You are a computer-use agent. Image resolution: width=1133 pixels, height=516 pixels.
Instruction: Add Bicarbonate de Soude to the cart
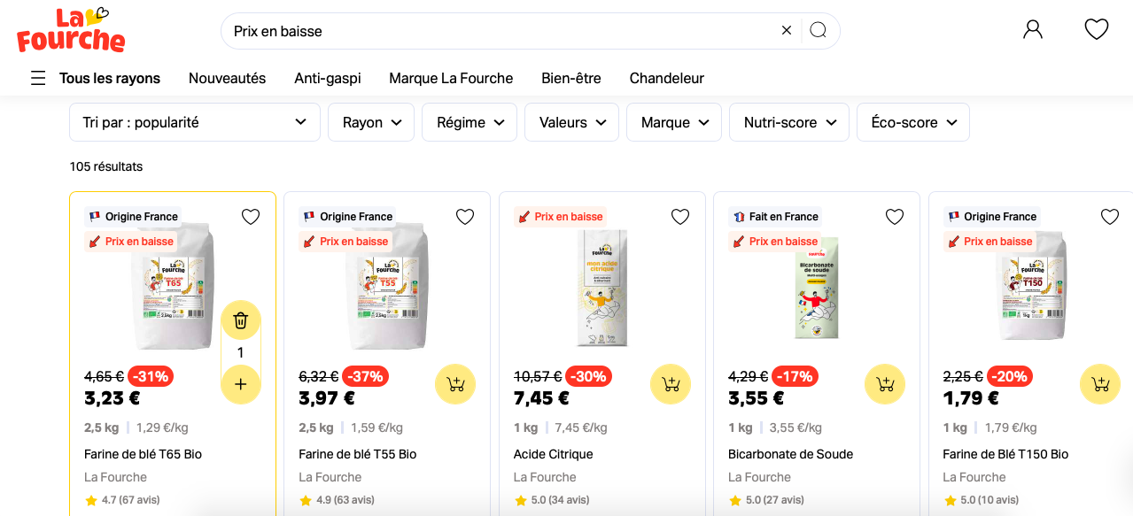click(884, 384)
